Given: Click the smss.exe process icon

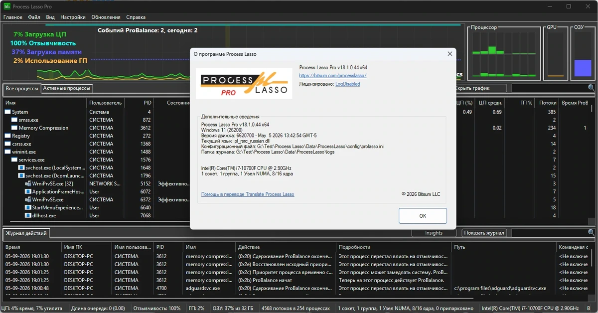Looking at the screenshot, I should point(14,120).
